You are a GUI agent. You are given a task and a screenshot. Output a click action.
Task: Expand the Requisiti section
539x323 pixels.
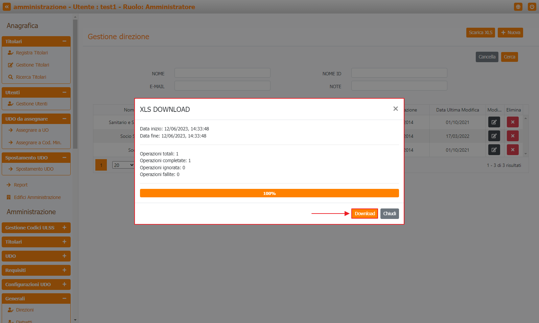click(64, 270)
